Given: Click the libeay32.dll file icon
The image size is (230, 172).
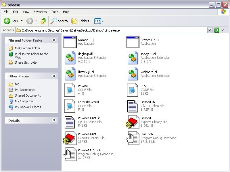Looking at the screenshot, I should coord(133,58).
